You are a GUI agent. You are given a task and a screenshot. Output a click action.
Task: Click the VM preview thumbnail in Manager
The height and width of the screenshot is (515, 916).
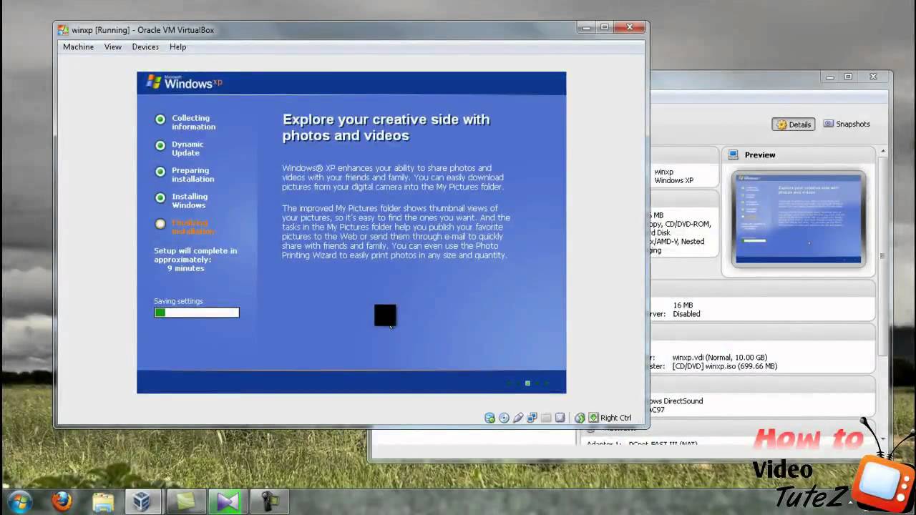(x=799, y=219)
